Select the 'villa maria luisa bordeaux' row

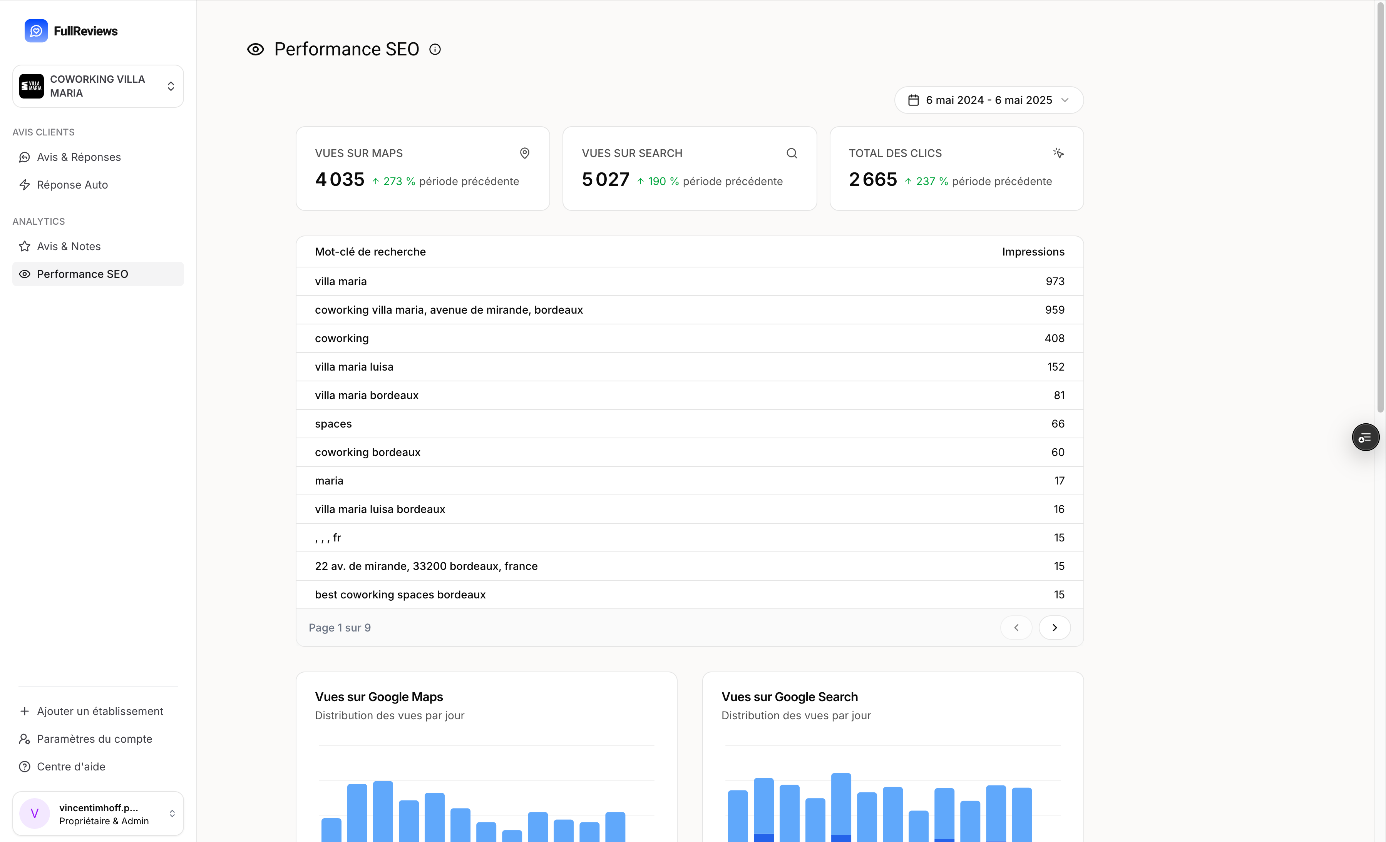(x=690, y=509)
